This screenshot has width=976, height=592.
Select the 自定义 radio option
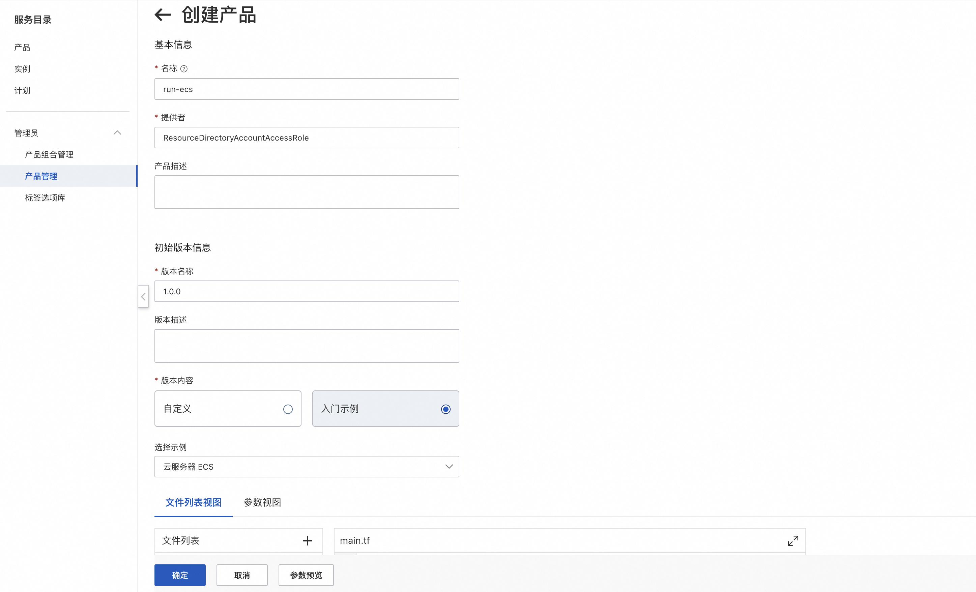[288, 409]
